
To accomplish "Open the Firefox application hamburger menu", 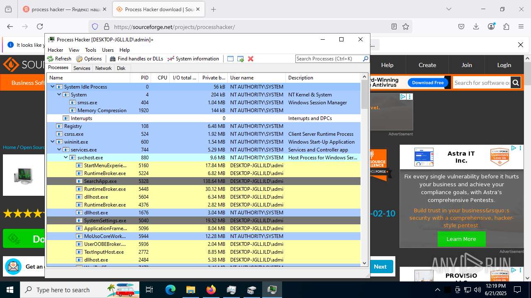I will pyautogui.click(x=521, y=26).
